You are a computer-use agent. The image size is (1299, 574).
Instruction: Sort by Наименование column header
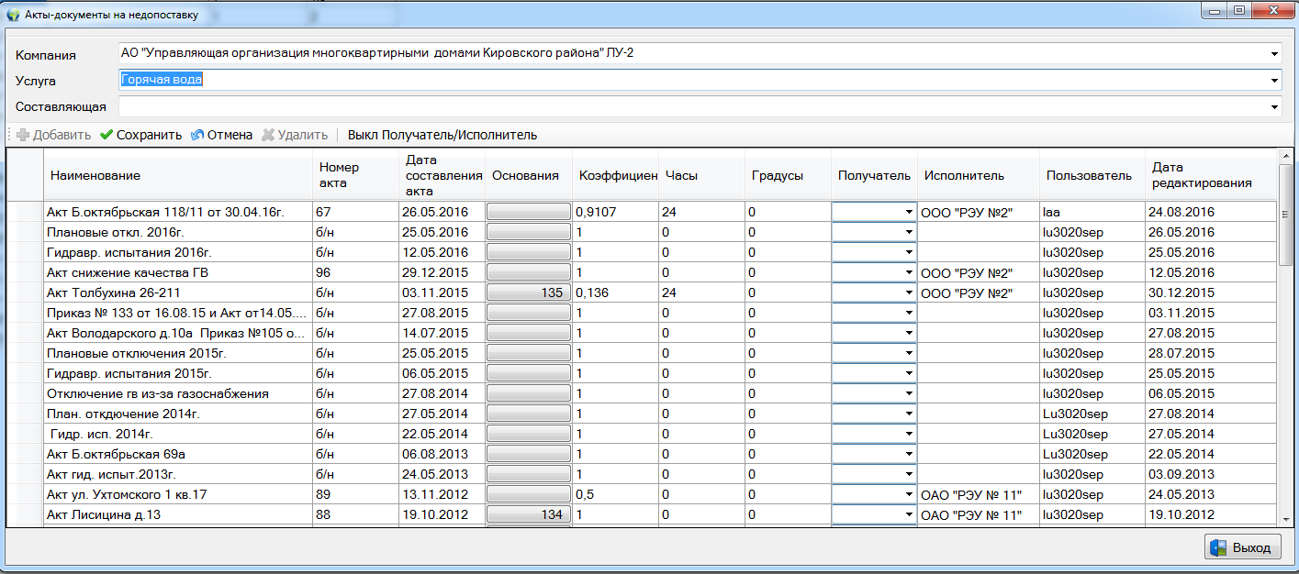coord(177,175)
